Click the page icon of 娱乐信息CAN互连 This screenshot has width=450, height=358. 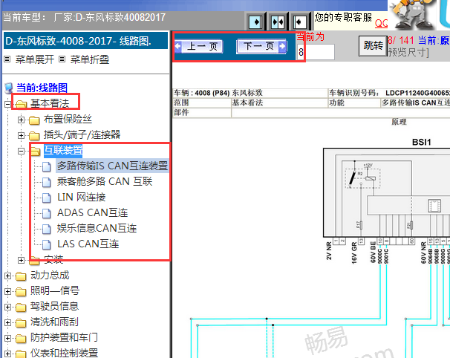[47, 229]
